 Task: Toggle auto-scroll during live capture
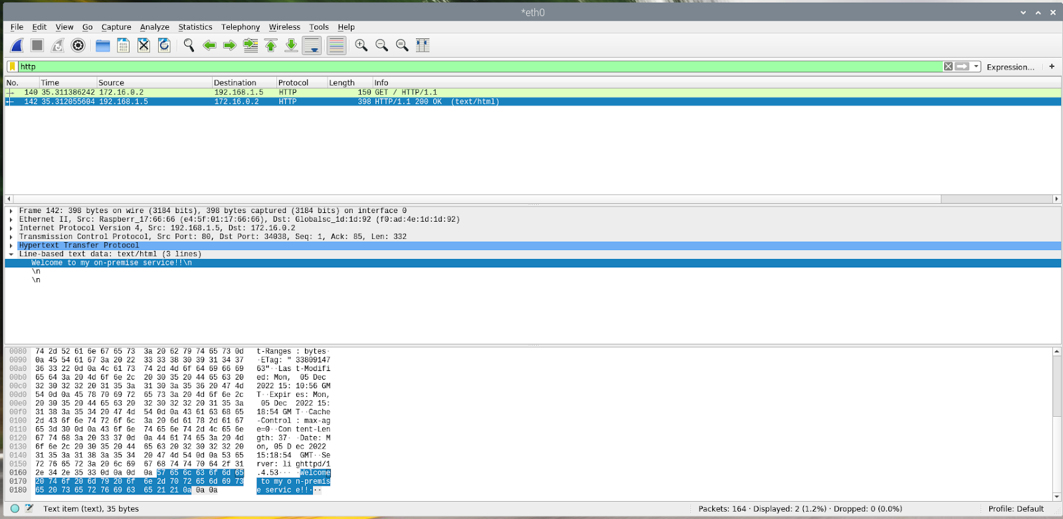(x=312, y=45)
